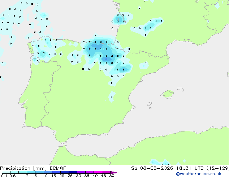Image resolution: width=229 pixels, height=177 pixels.
Task: Click the lightest cyan 0.1–0.5 legend swatch
Action: (6, 172)
